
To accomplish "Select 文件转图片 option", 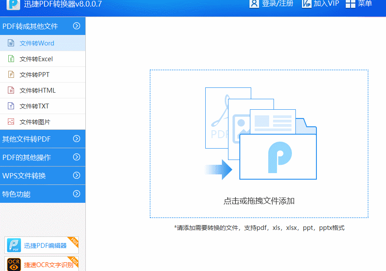I will click(42, 122).
